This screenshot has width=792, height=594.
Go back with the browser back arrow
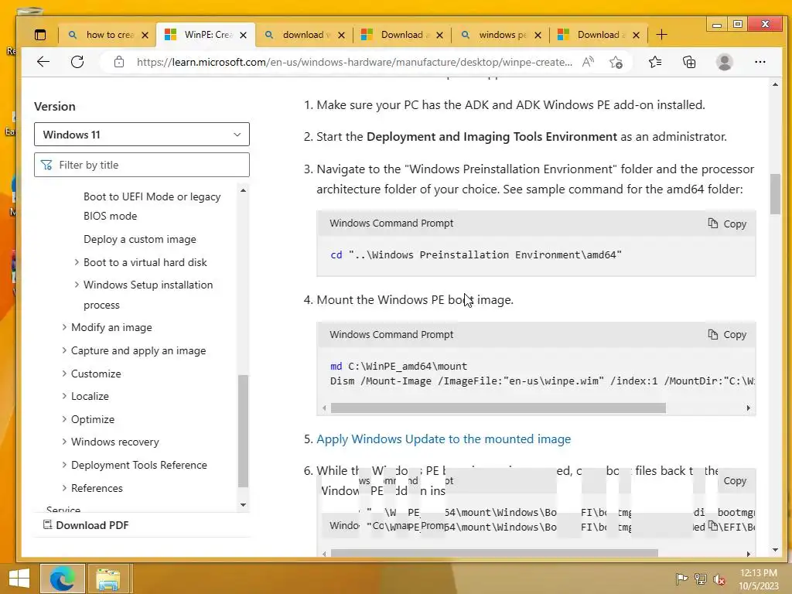pos(43,62)
